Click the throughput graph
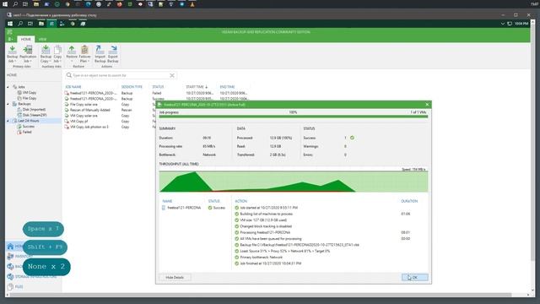 (294, 182)
